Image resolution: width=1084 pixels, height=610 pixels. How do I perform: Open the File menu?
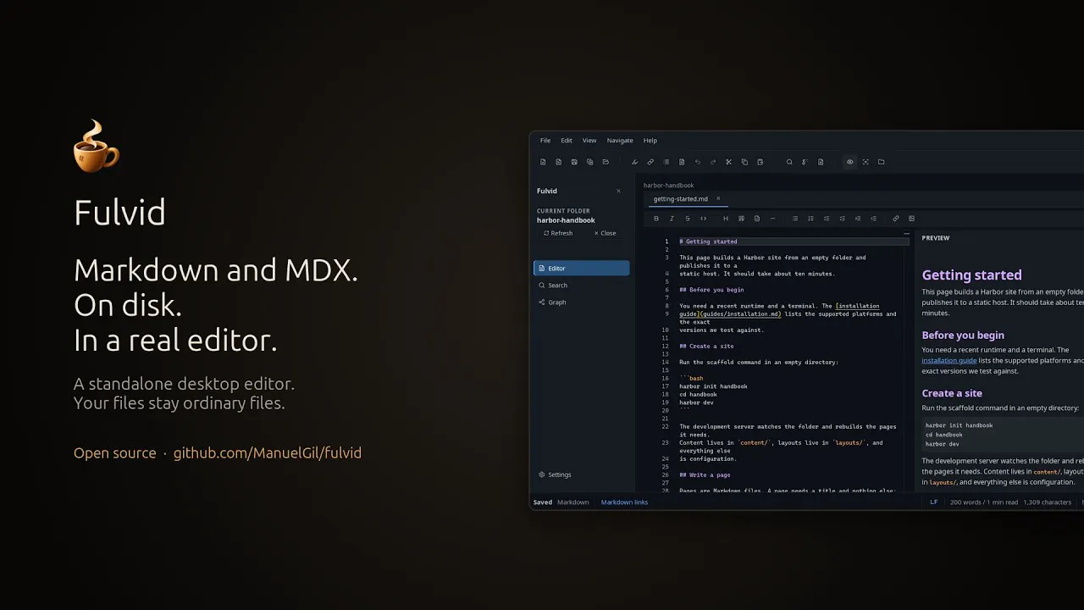click(545, 141)
